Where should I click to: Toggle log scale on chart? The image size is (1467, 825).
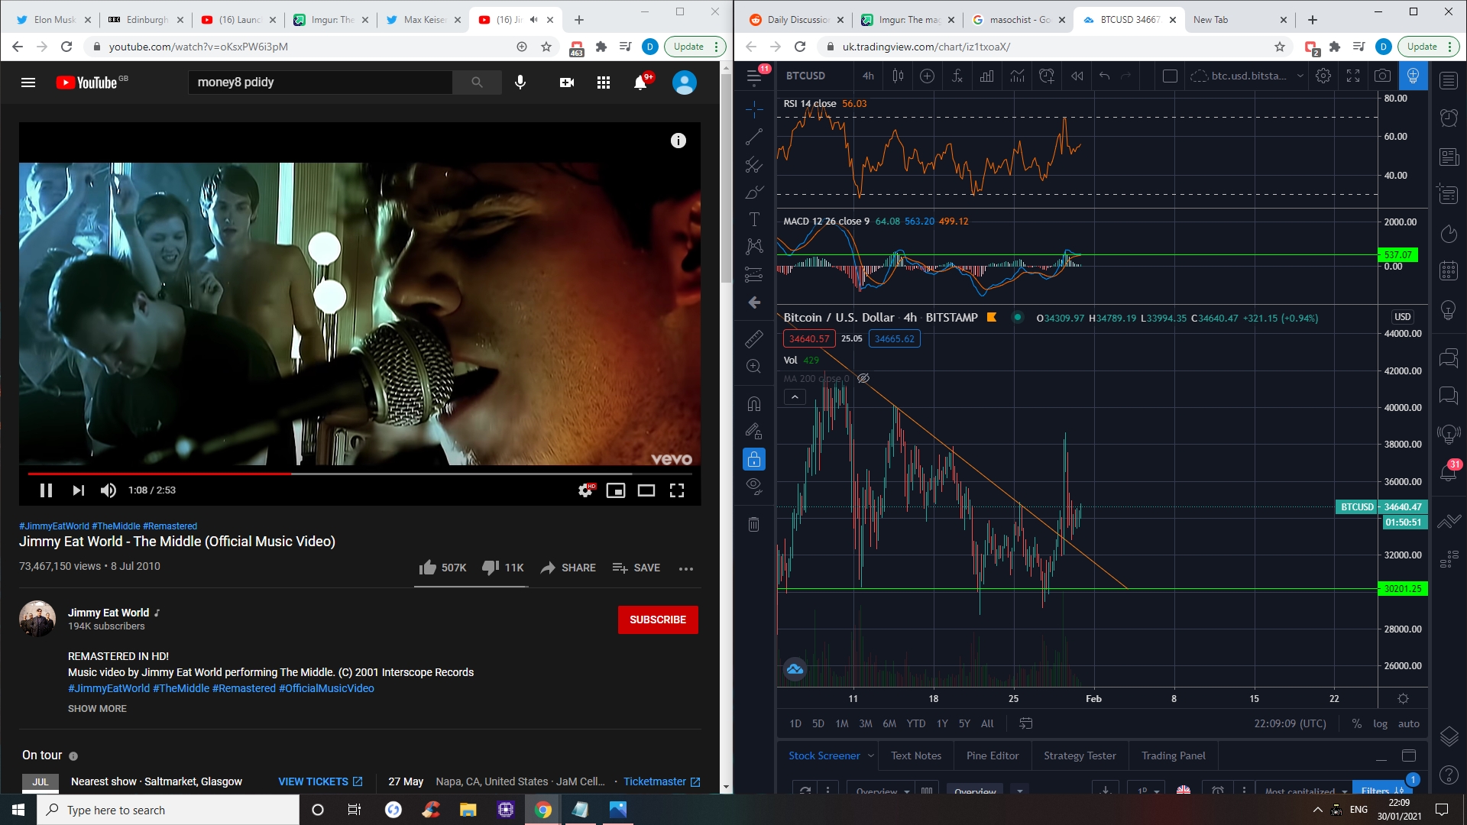(x=1380, y=723)
